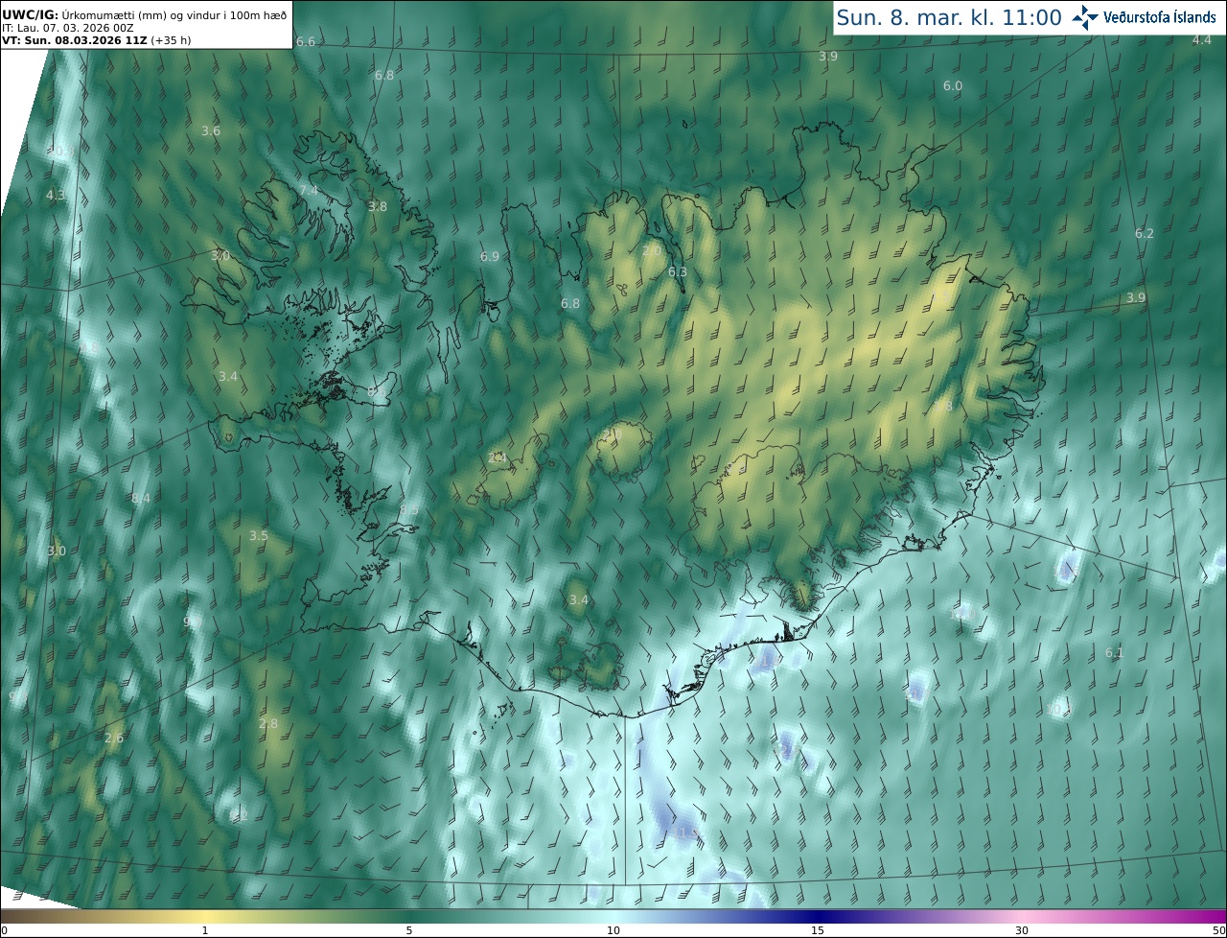Click the '6.2' value label on the map

pos(1145,233)
